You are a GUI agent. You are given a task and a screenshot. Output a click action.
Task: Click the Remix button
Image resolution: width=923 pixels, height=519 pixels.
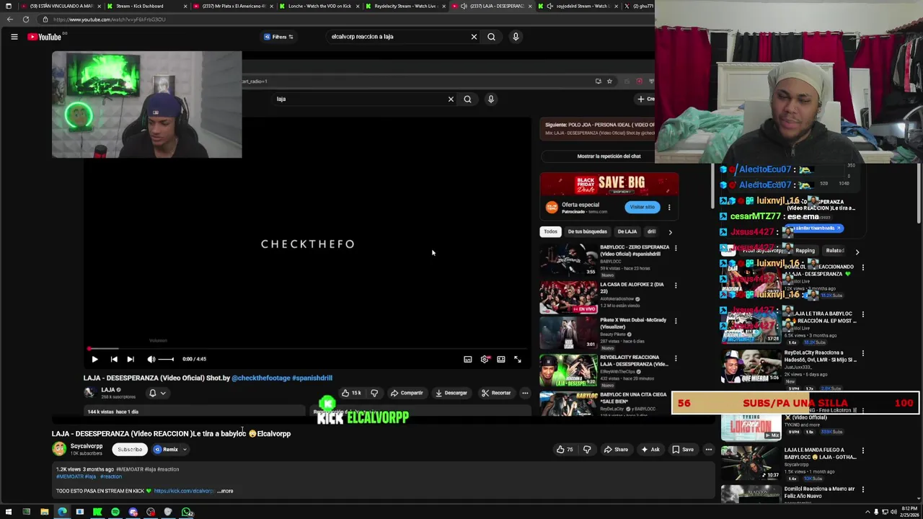click(x=166, y=449)
